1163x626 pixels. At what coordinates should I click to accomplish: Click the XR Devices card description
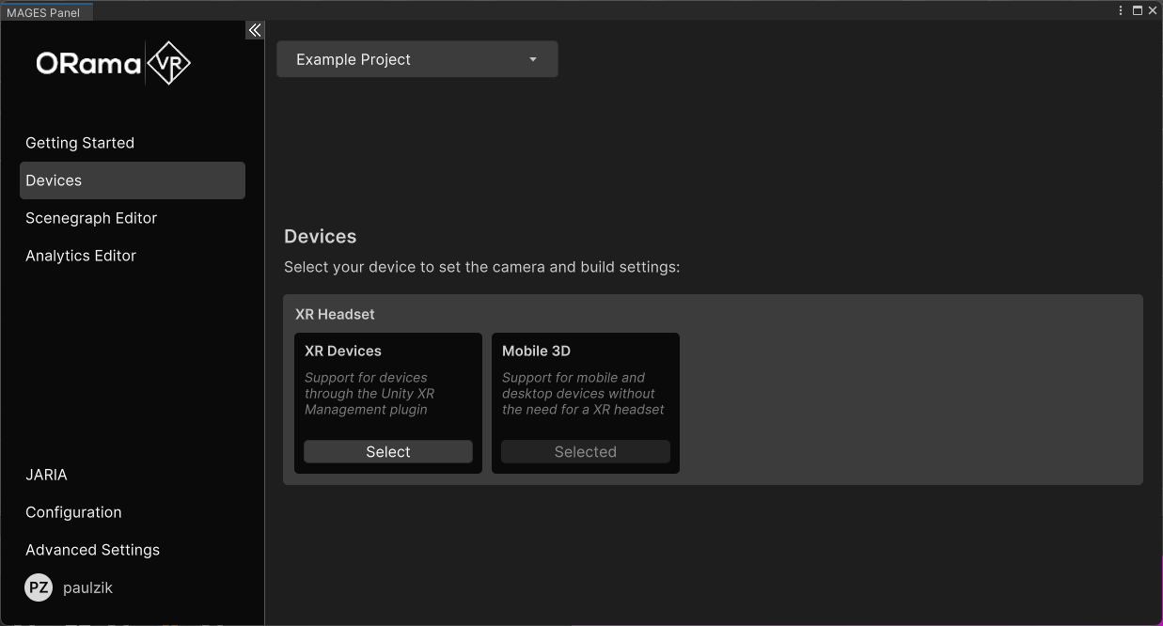click(369, 394)
